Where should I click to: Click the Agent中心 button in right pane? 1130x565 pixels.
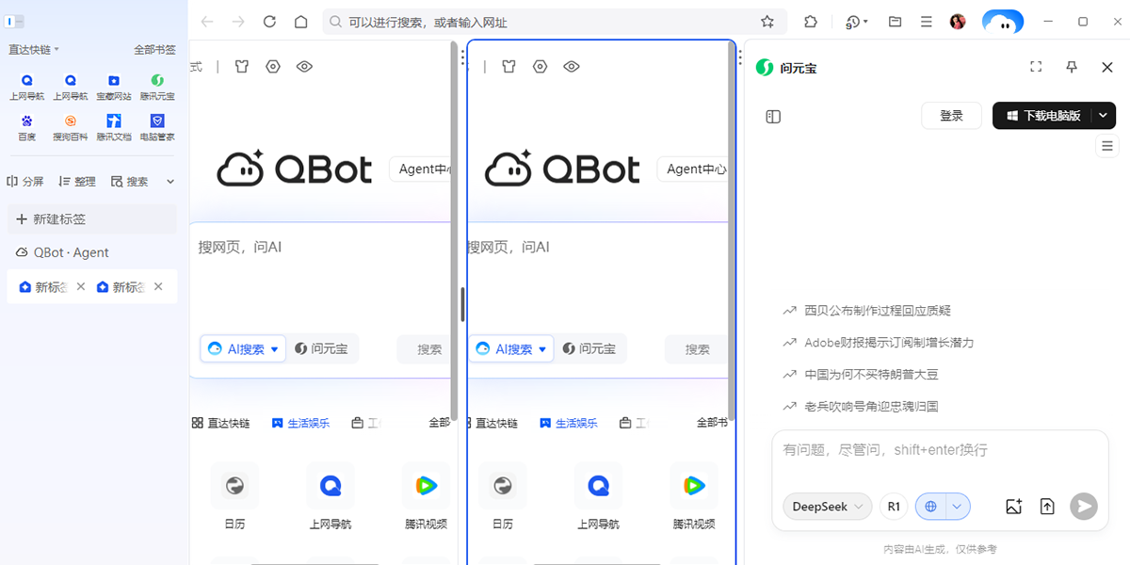tap(694, 169)
